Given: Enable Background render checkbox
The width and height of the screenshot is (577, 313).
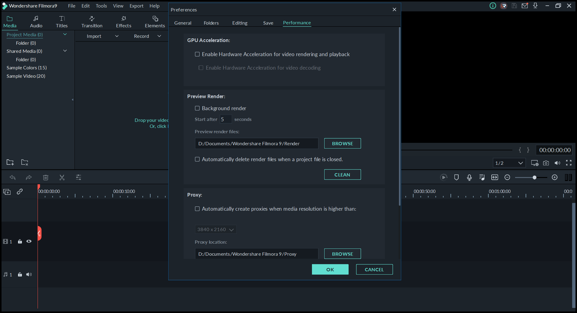Looking at the screenshot, I should click(197, 108).
